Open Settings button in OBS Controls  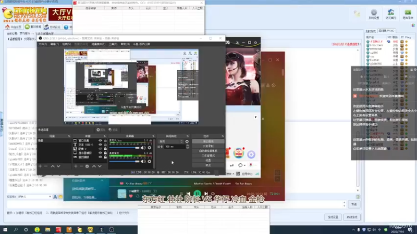pyautogui.click(x=208, y=161)
